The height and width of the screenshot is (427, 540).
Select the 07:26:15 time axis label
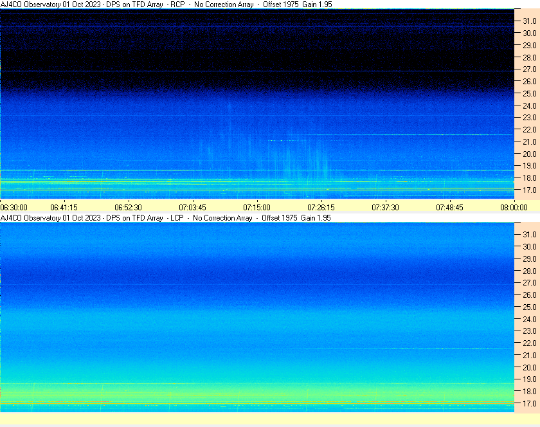(x=321, y=208)
